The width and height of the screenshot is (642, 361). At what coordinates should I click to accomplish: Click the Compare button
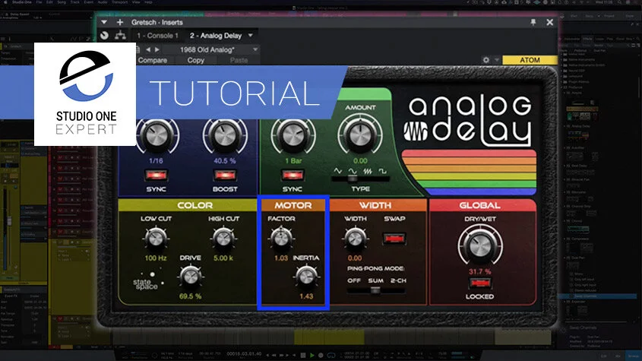pos(152,60)
